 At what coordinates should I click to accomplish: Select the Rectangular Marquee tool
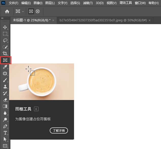pyautogui.click(x=5, y=34)
